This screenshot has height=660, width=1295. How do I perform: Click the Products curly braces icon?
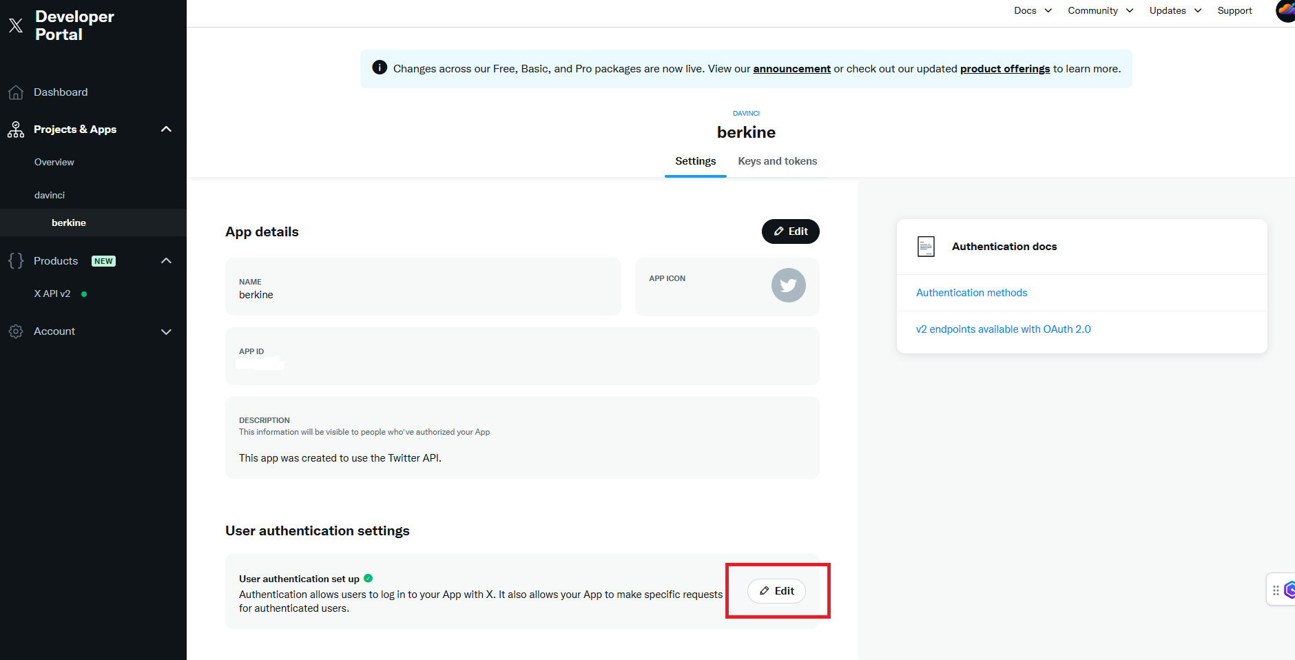tap(16, 260)
